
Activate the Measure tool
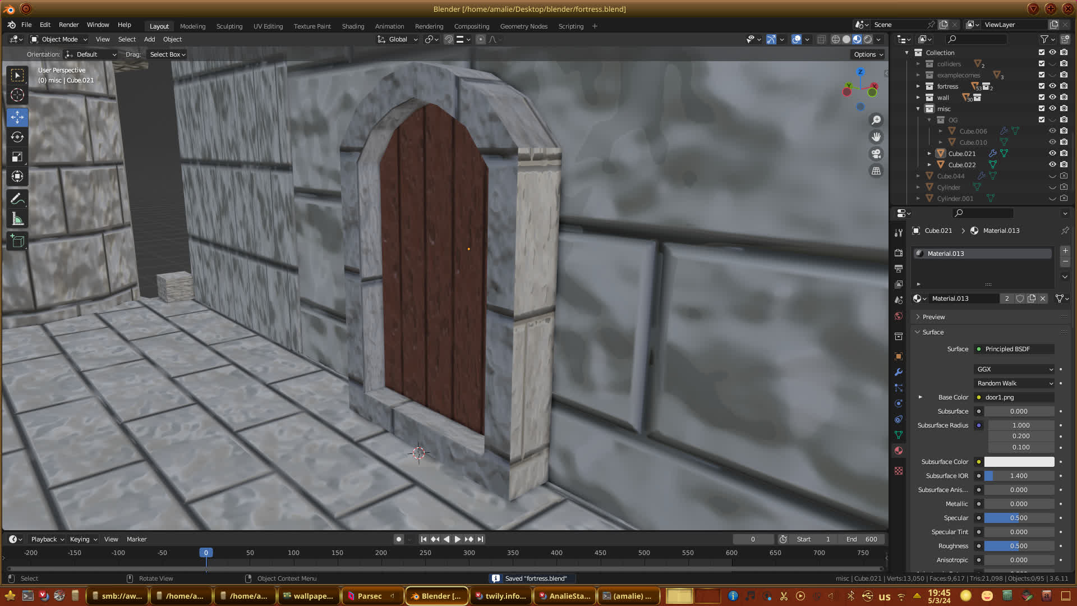click(x=17, y=219)
